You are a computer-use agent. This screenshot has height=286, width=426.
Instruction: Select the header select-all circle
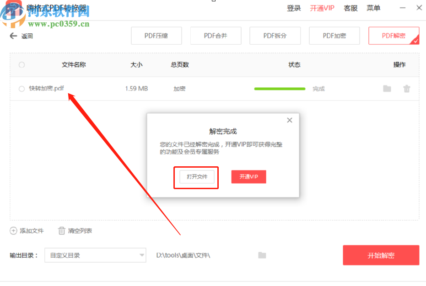click(x=22, y=65)
